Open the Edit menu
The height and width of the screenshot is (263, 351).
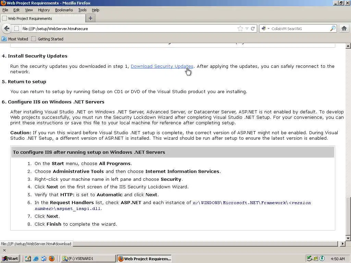click(x=16, y=10)
